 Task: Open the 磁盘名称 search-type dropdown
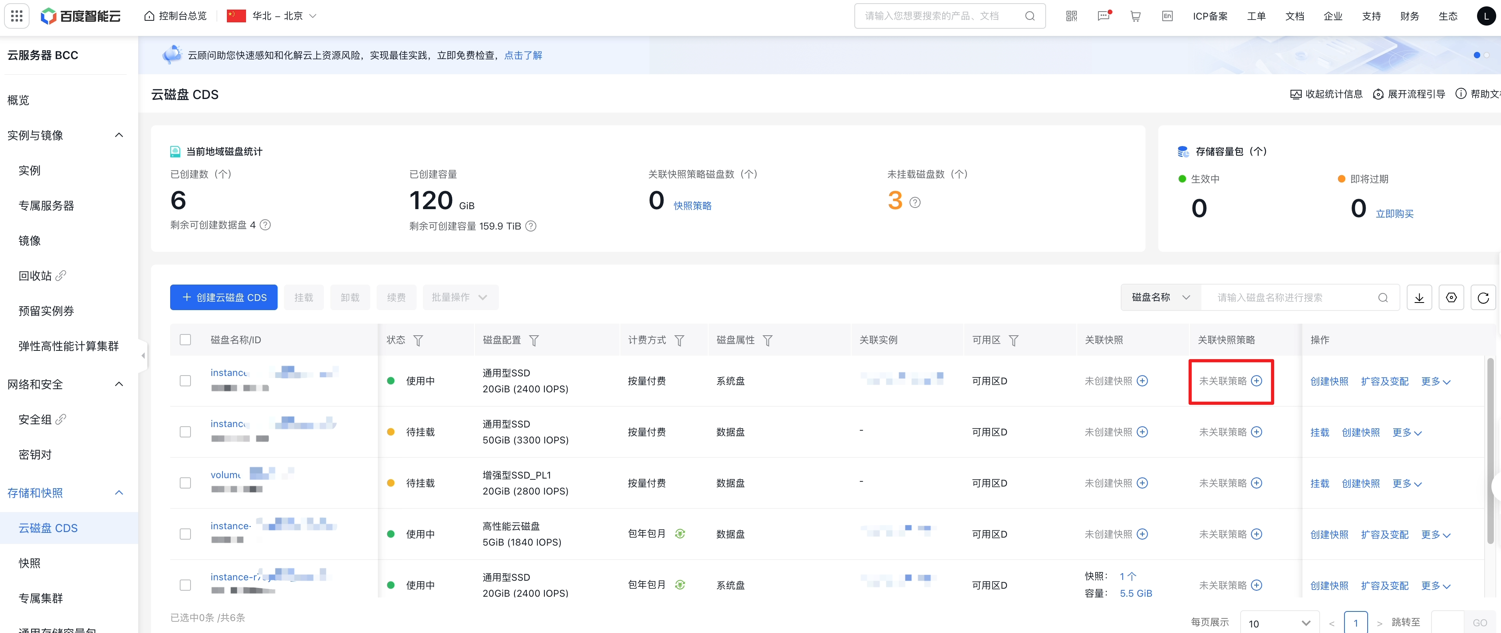tap(1161, 298)
